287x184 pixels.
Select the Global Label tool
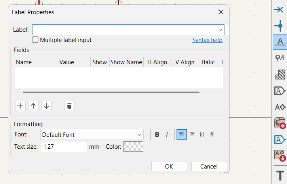click(280, 91)
